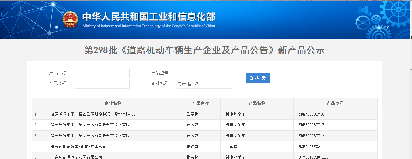Focus the 产品名称 input field

(x=102, y=74)
